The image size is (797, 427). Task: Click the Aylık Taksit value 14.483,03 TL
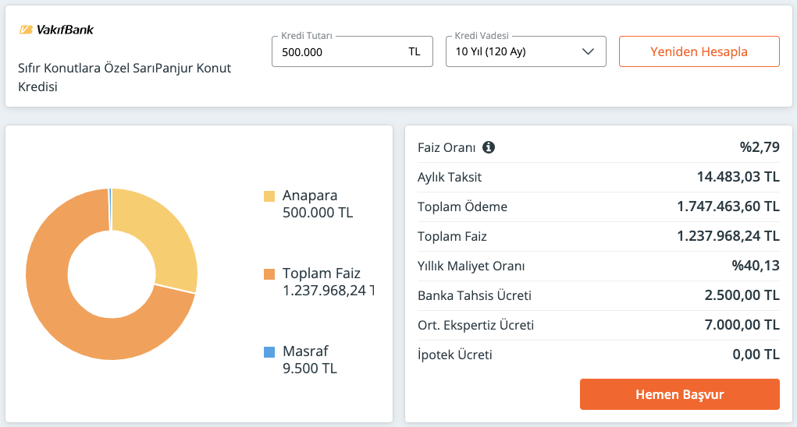click(738, 176)
